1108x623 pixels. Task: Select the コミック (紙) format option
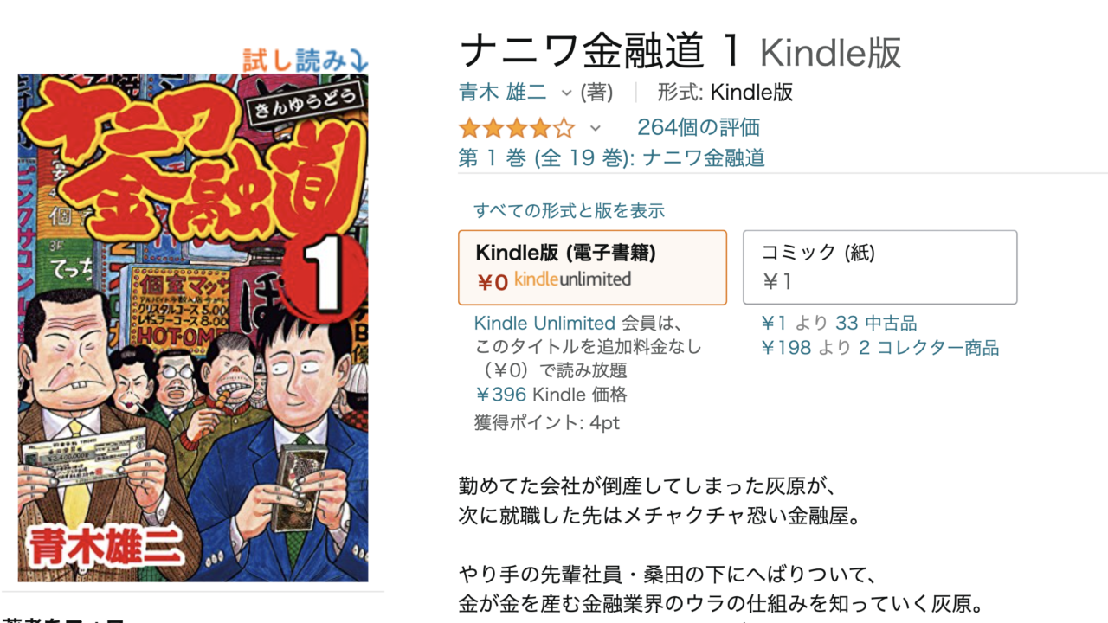[x=879, y=267]
